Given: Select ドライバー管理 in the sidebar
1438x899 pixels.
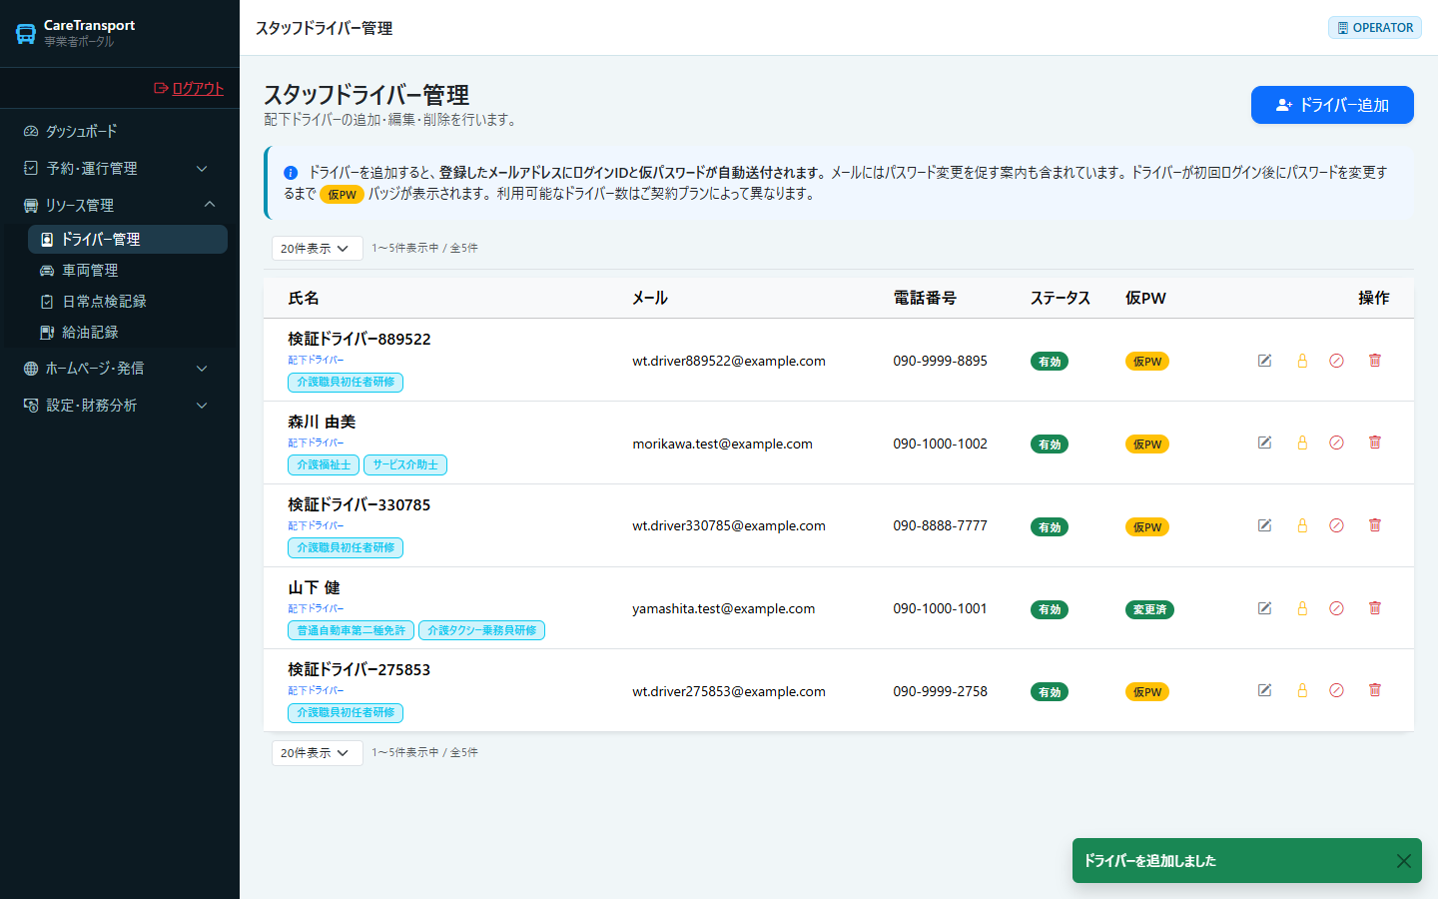Looking at the screenshot, I should pyautogui.click(x=128, y=240).
